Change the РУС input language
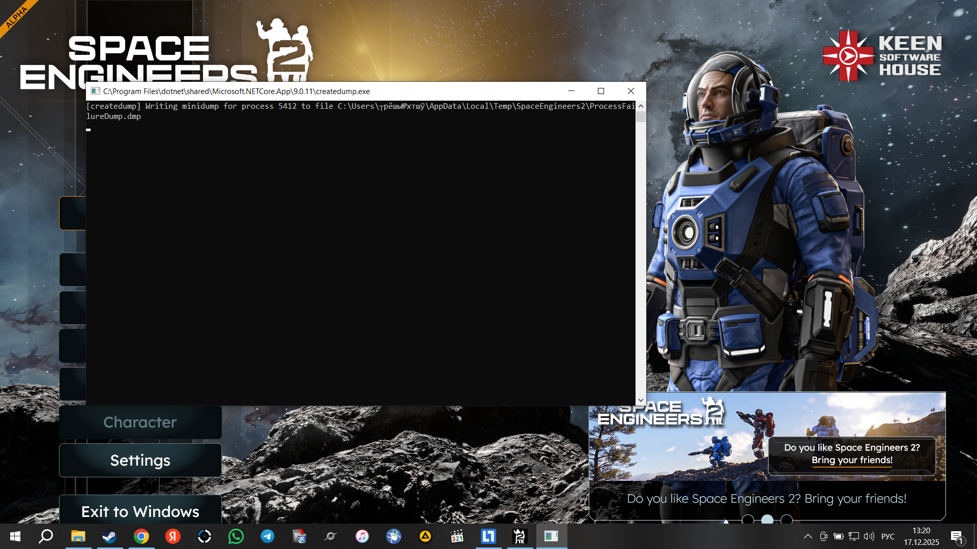Screen dimensions: 977x549 pyautogui.click(x=888, y=536)
